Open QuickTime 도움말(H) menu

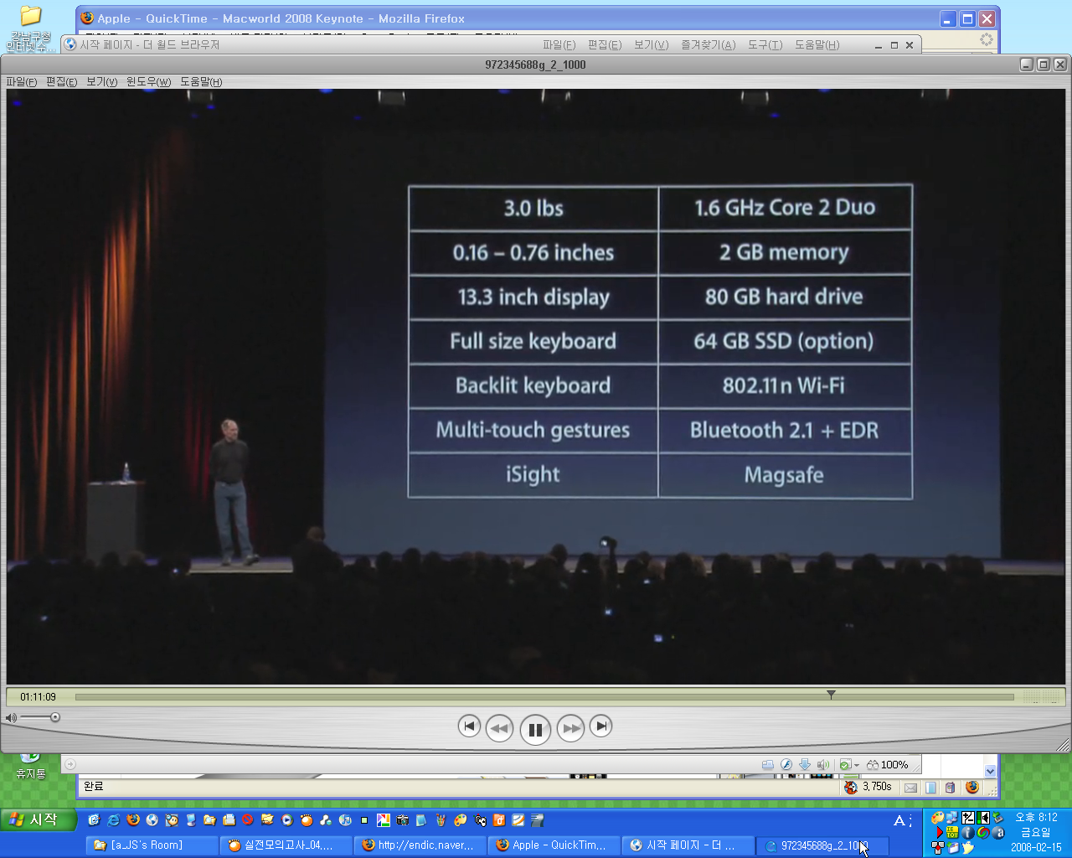201,81
